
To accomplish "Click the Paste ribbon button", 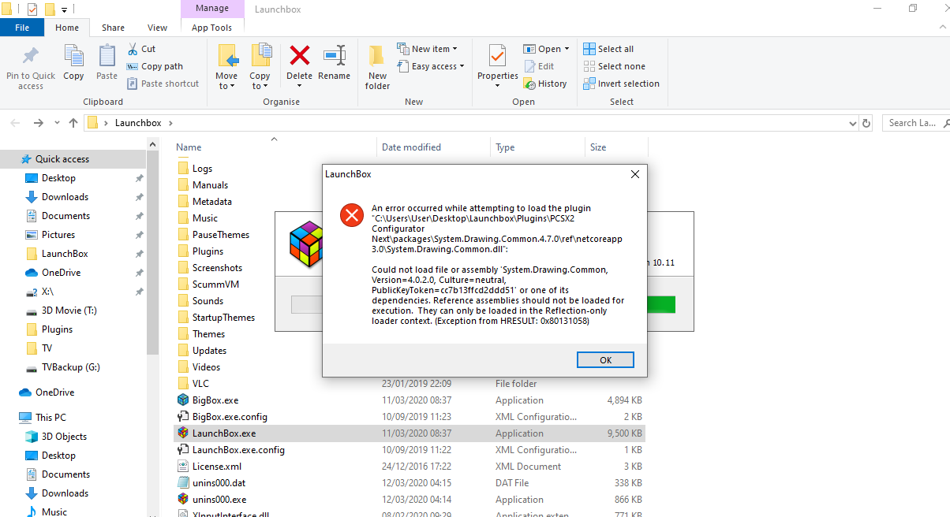I will [107, 63].
